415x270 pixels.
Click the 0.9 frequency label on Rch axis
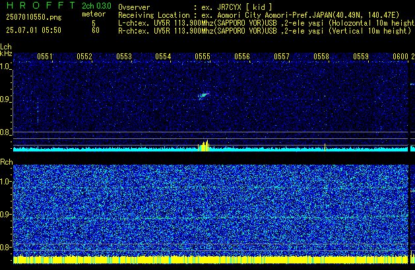[x=5, y=214]
